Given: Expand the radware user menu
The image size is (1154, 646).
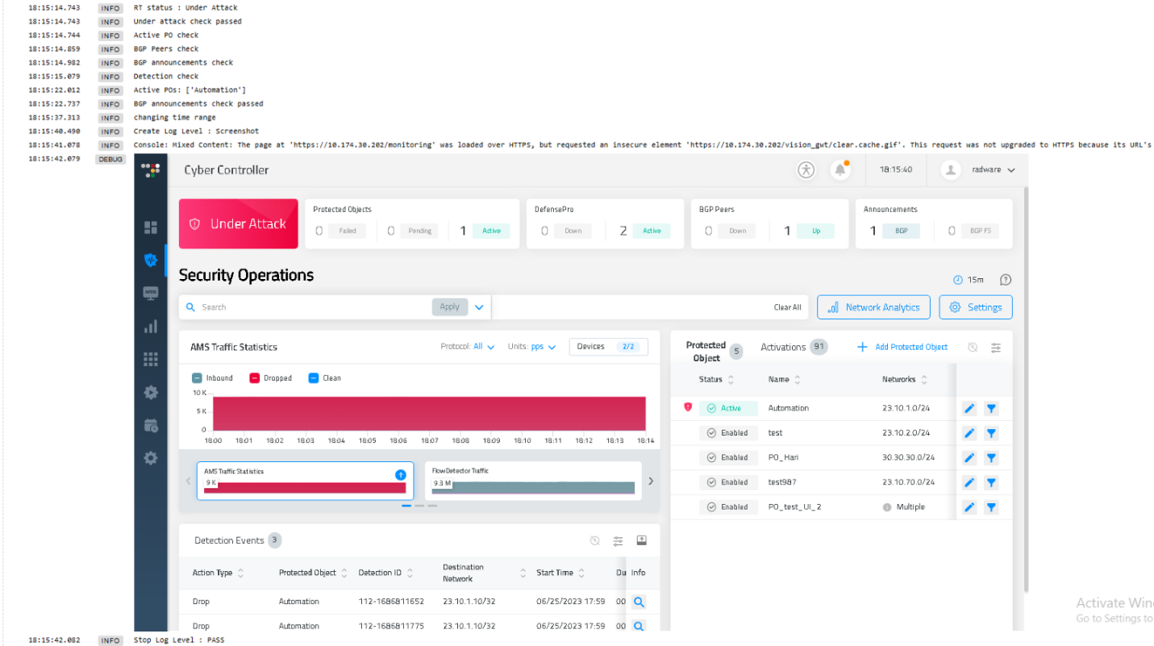Looking at the screenshot, I should [x=983, y=170].
